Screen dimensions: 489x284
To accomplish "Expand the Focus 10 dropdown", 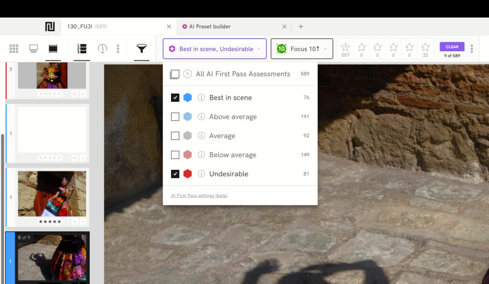I will tap(301, 49).
